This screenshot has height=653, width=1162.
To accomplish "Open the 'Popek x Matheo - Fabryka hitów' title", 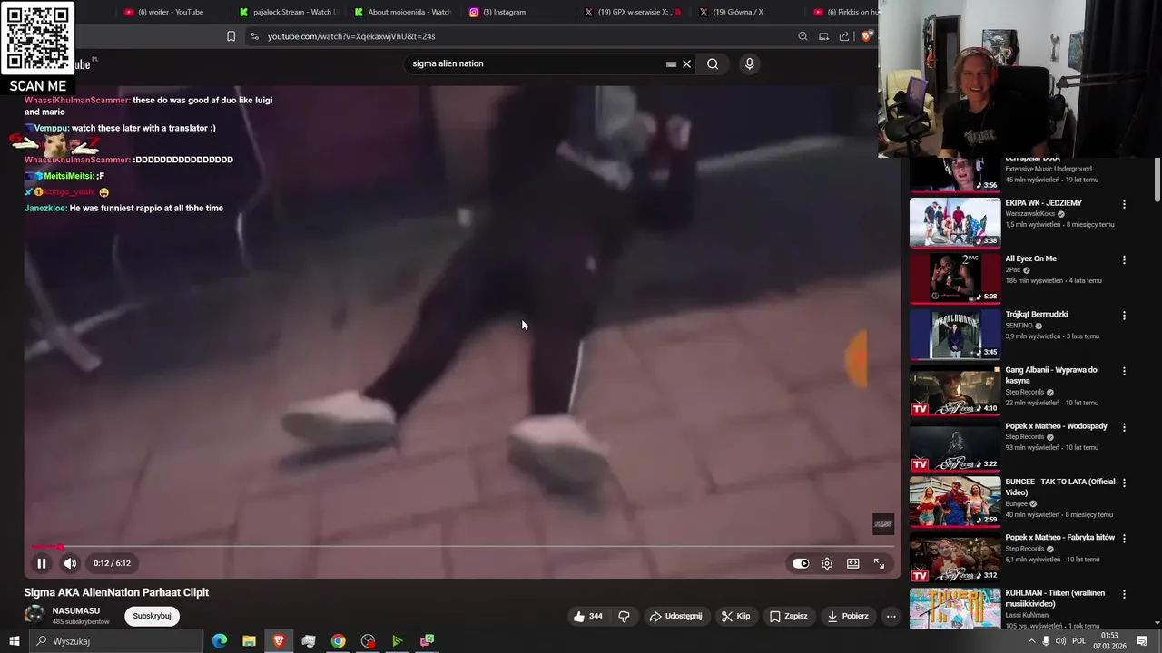I will coord(1059,538).
